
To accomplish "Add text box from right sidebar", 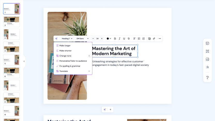I will (208, 51).
